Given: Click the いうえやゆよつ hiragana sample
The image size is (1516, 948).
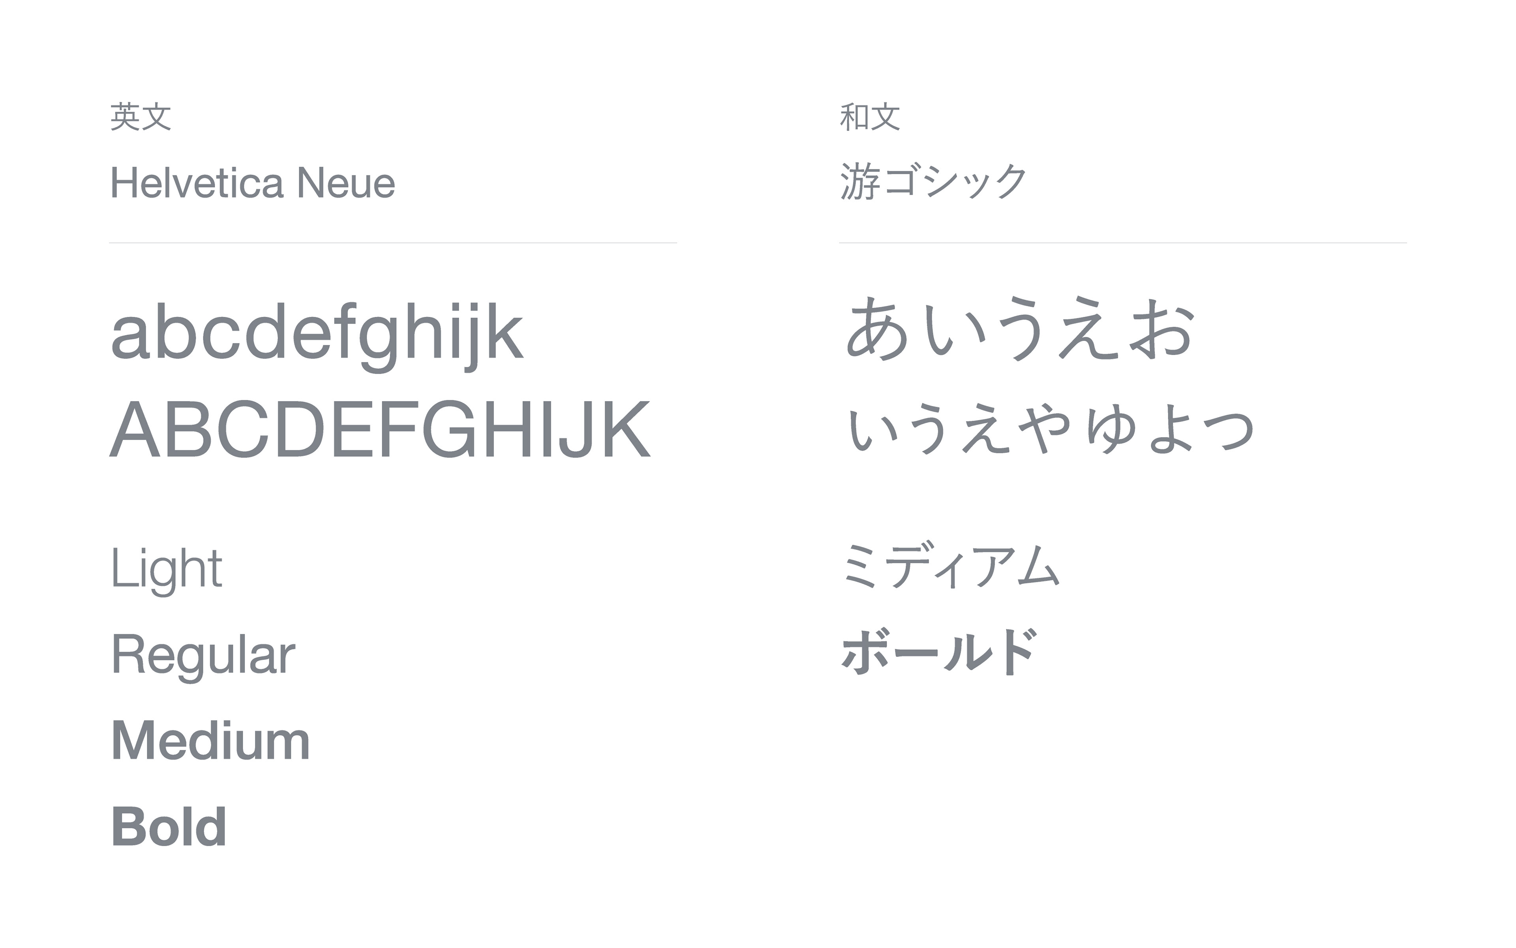Looking at the screenshot, I should click(x=1050, y=429).
